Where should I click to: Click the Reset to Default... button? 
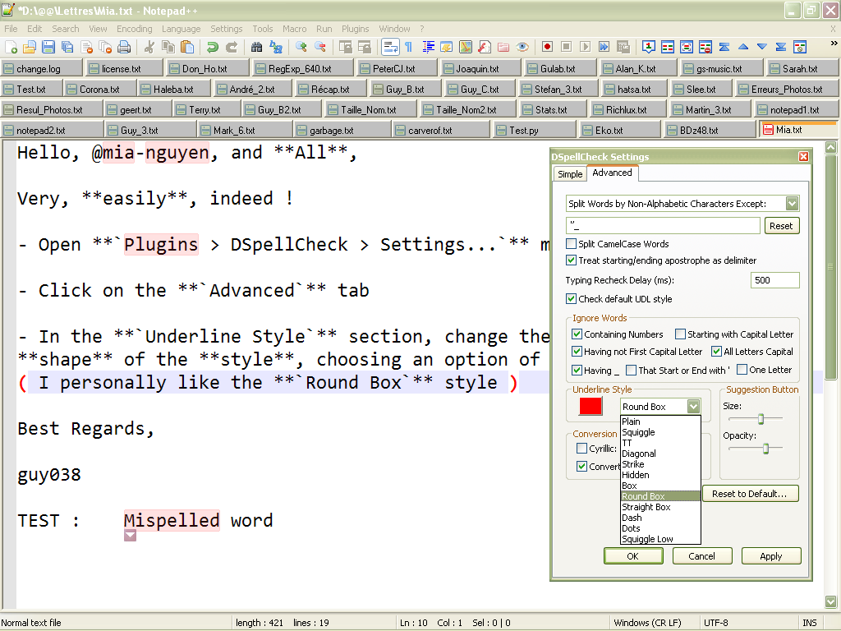(749, 494)
